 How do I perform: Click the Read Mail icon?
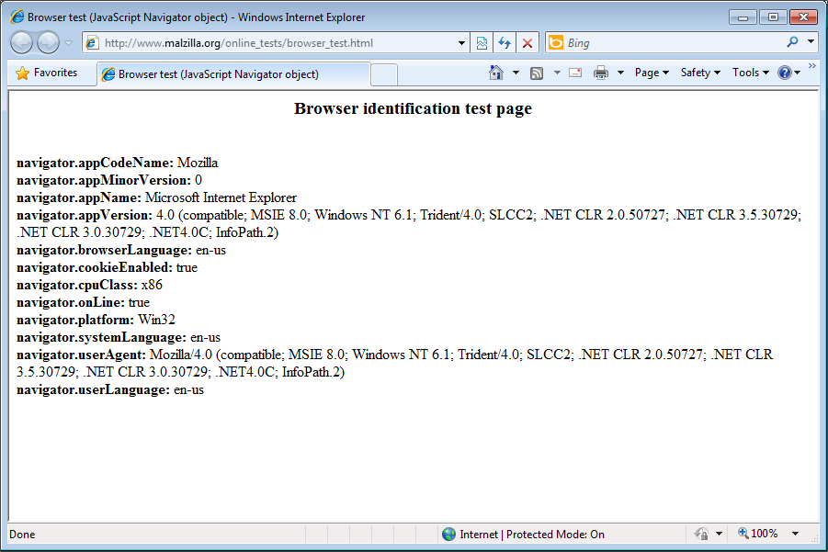[575, 73]
